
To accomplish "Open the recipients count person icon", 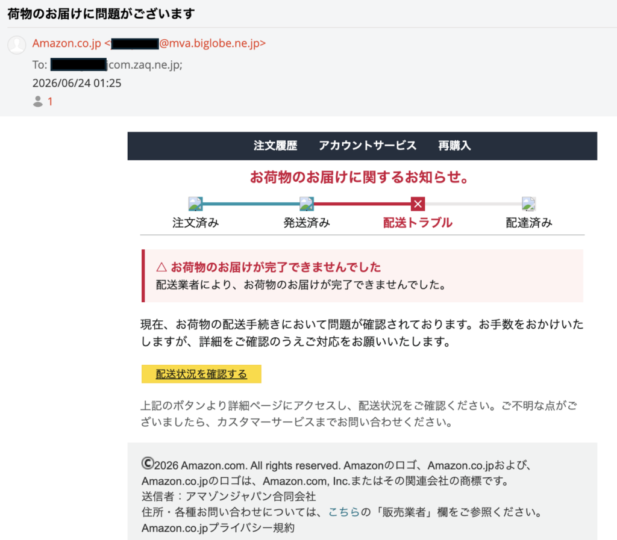I will coord(38,101).
